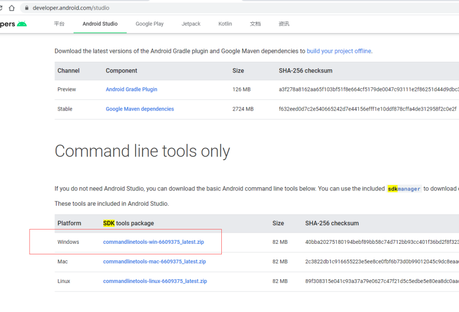
Task: Click the 2724 MB size cell
Action: [243, 109]
